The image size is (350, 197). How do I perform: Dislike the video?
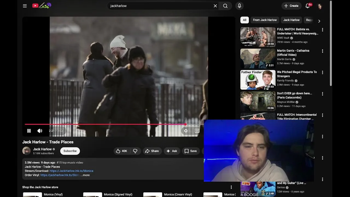coord(135,151)
